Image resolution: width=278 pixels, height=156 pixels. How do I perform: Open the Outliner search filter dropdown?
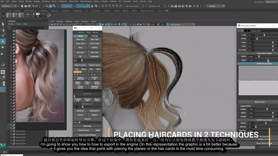(x=46, y=28)
